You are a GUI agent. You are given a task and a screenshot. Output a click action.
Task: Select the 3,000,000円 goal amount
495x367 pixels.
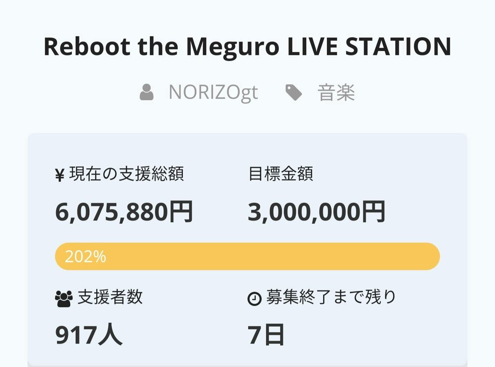pyautogui.click(x=317, y=212)
